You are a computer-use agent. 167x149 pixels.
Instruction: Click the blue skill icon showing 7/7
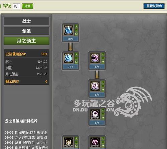pos(68,58)
